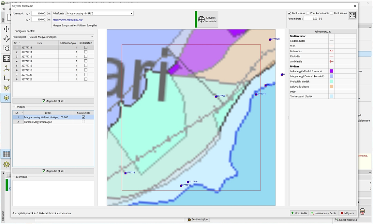The image size is (373, 224).
Task: Sort by the Sz. column in points table
Action: tap(17, 43)
